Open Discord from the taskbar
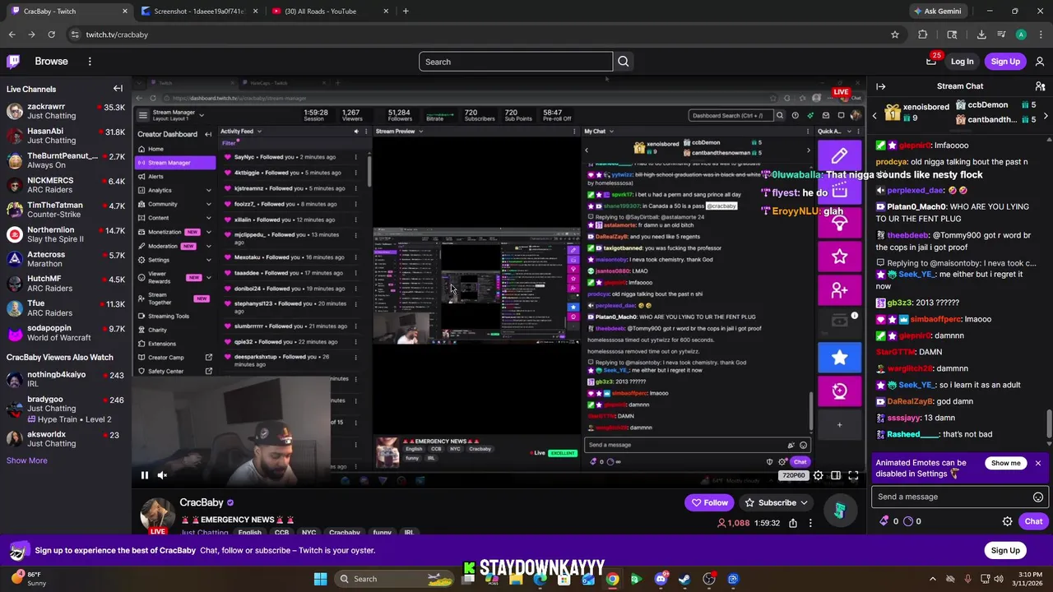Screen dimensions: 1053x592 click(x=661, y=579)
